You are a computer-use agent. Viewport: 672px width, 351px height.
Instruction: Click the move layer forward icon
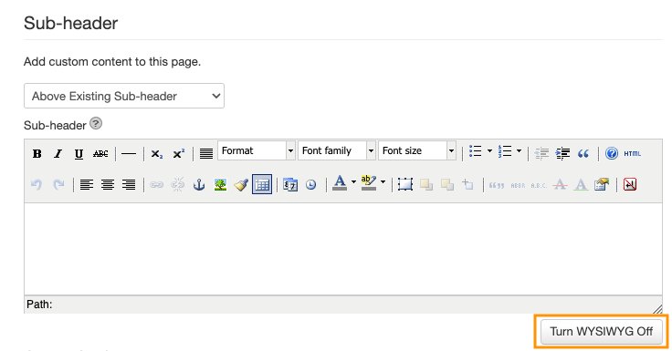[426, 184]
